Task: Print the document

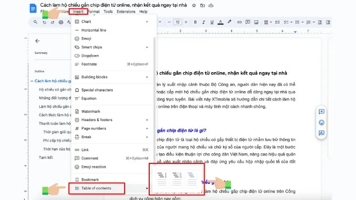Action: coord(61,22)
